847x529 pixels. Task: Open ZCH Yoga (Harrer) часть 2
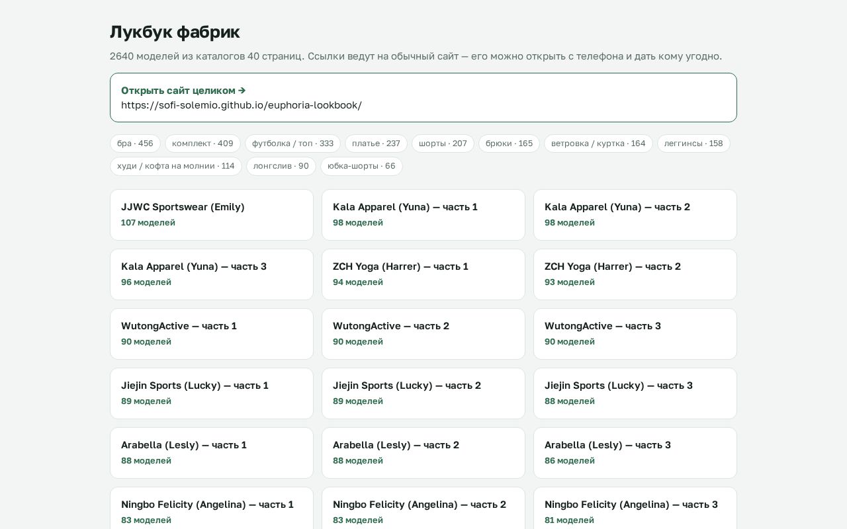point(635,274)
